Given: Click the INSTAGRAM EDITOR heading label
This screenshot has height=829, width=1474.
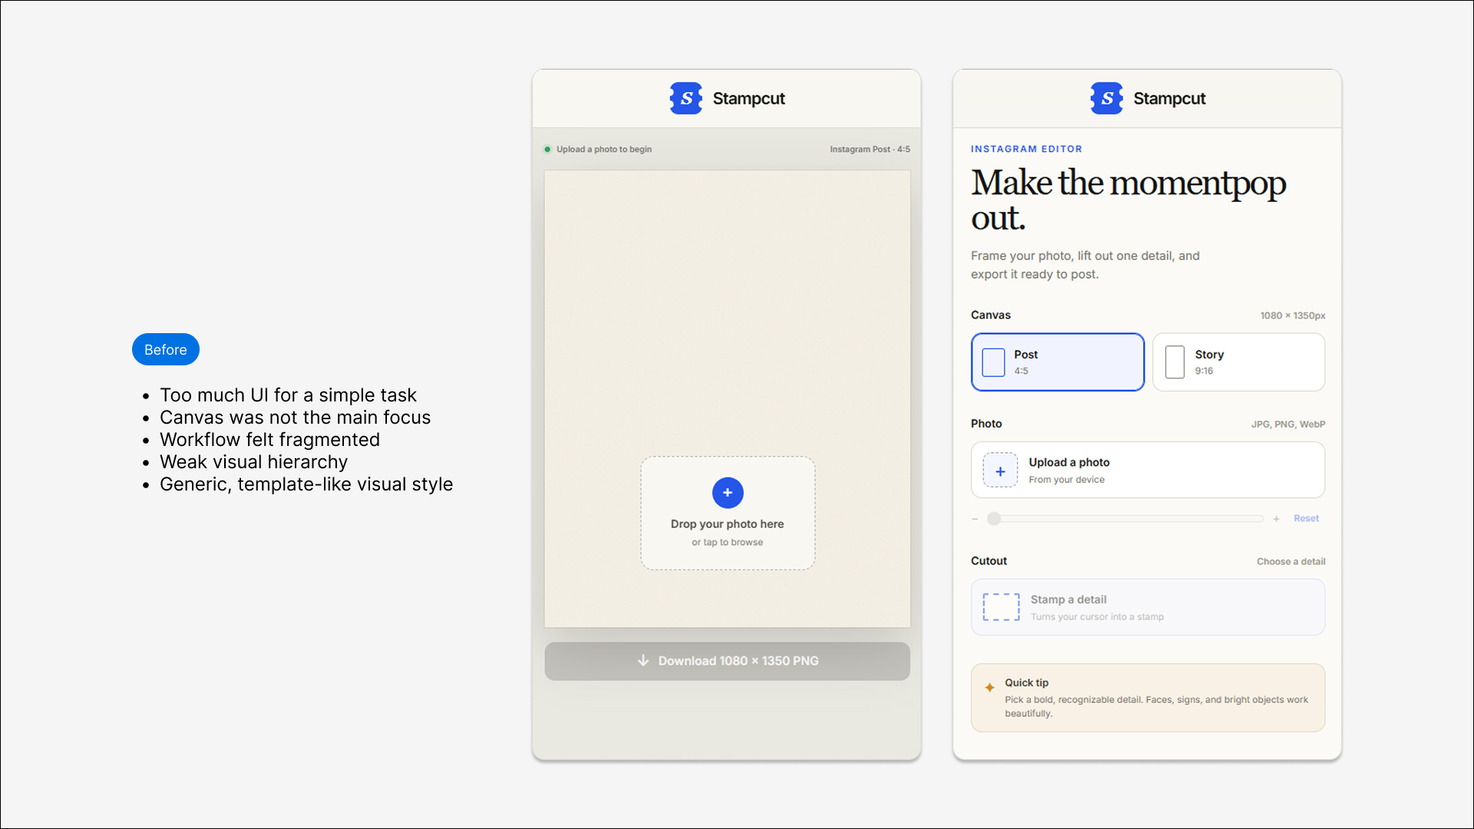Looking at the screenshot, I should (1026, 149).
